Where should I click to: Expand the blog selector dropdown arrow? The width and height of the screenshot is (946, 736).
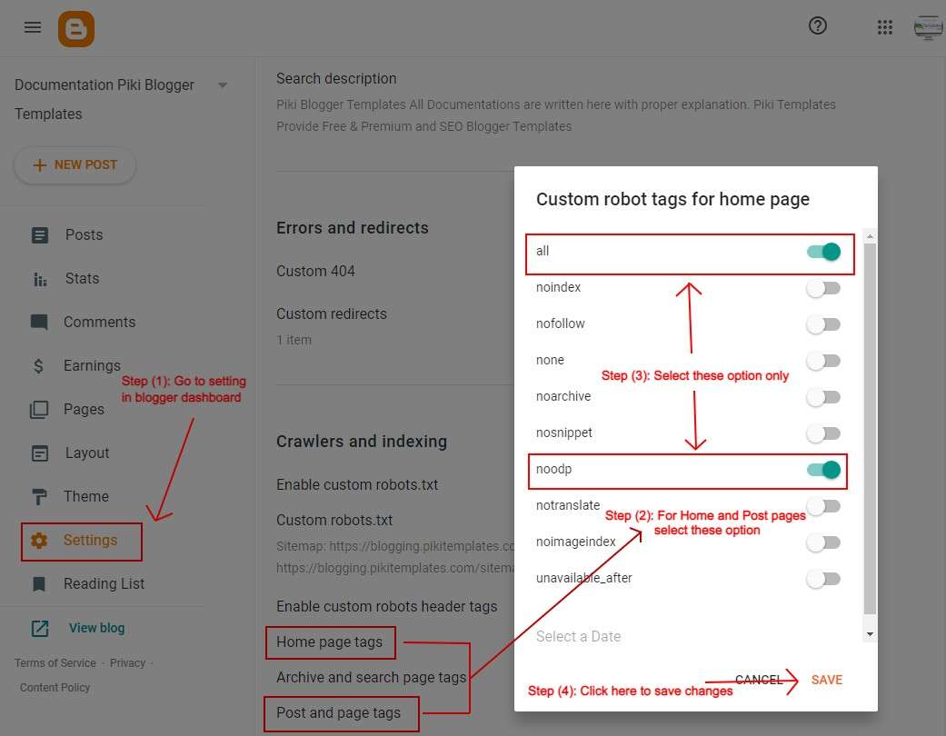[223, 85]
